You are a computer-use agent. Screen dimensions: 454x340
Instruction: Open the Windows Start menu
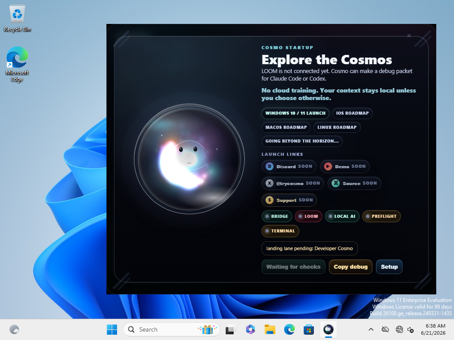pyautogui.click(x=112, y=329)
